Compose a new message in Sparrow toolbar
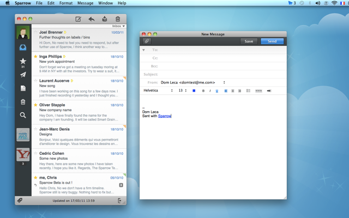This screenshot has width=349, height=218. click(x=78, y=20)
